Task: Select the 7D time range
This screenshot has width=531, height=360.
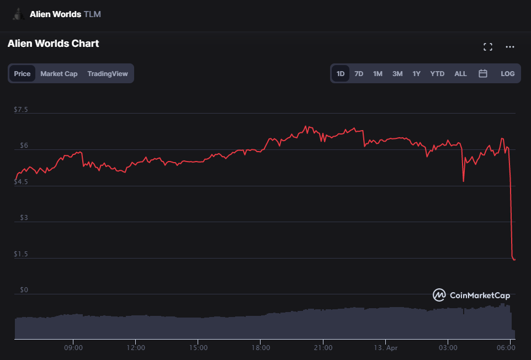Action: click(359, 73)
